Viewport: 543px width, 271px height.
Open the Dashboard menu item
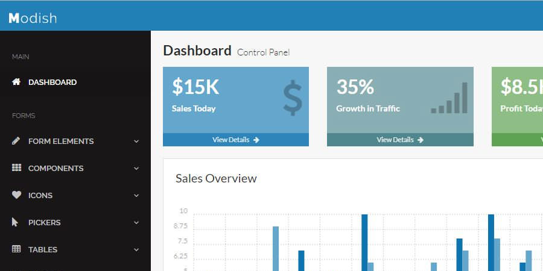75,83
